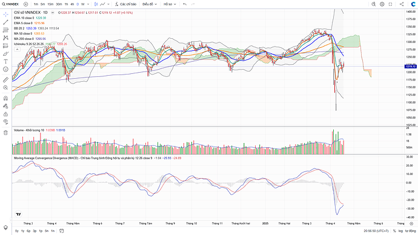
Task: Open the Fibonacci horizontal lines tool
Action: click(5, 30)
